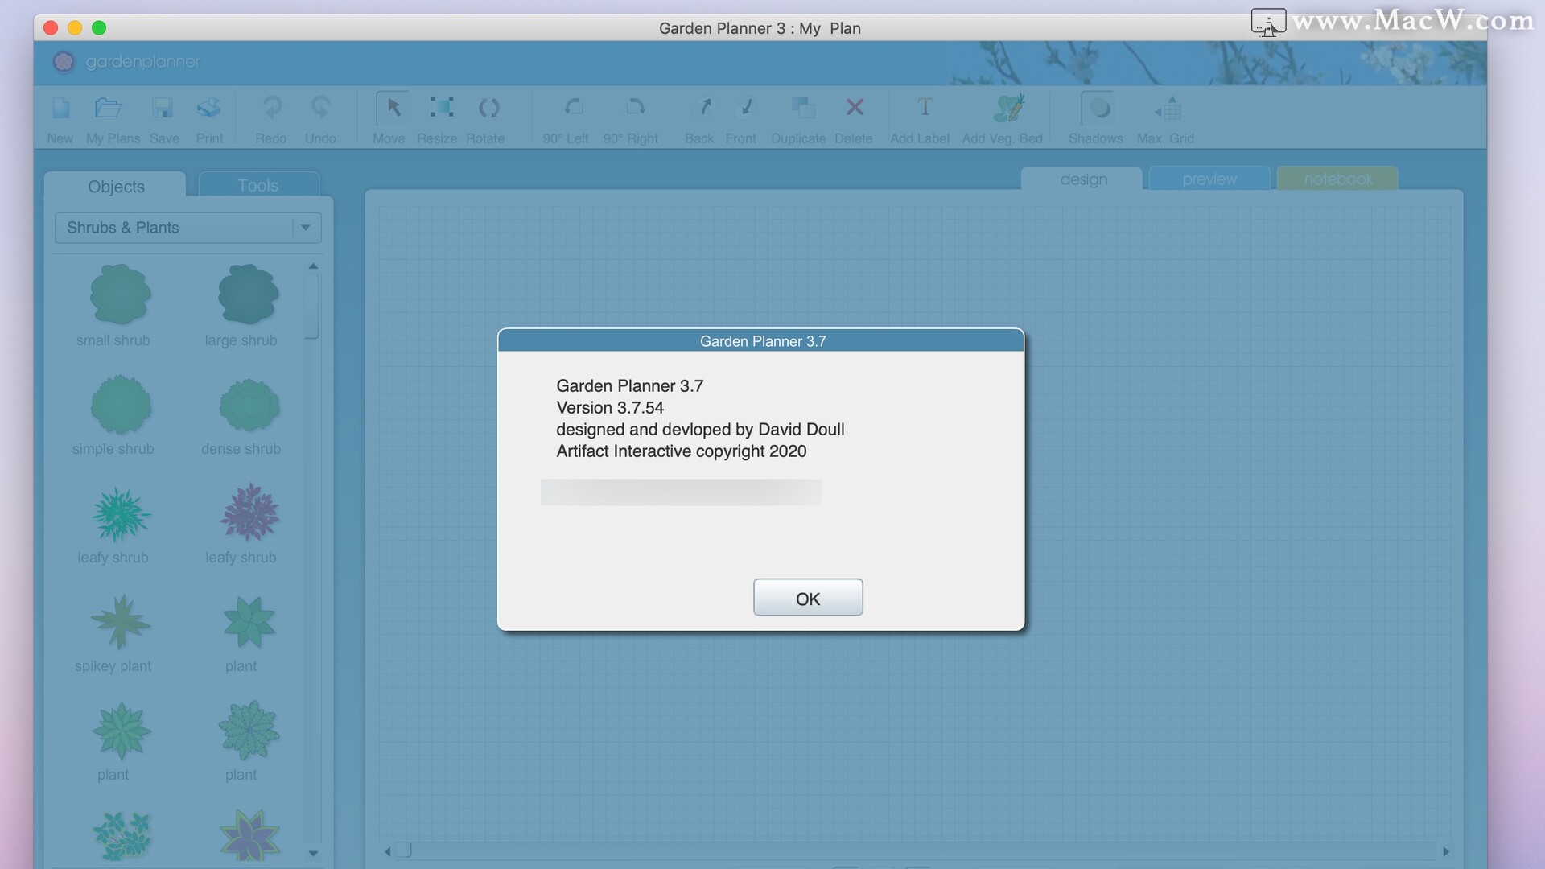Toggle the Max. Grid option
The image size is (1545, 869).
[1168, 109]
